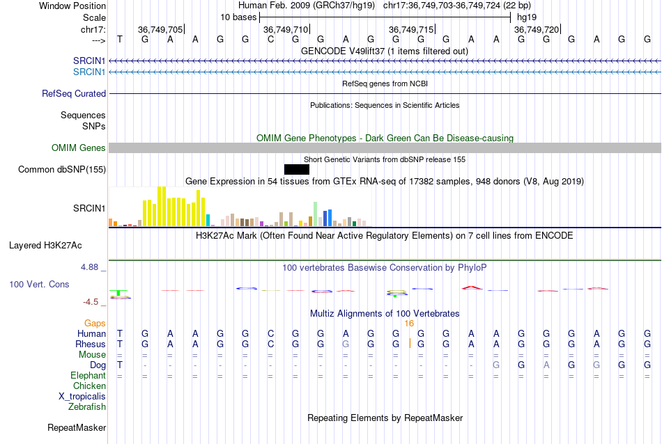This screenshot has width=662, height=444.
Task: Click the light blue SRCIN1 track label
Action: (89, 72)
